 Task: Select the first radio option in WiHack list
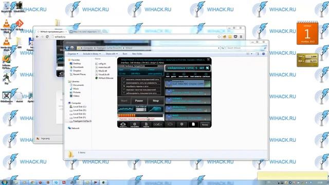[124, 80]
